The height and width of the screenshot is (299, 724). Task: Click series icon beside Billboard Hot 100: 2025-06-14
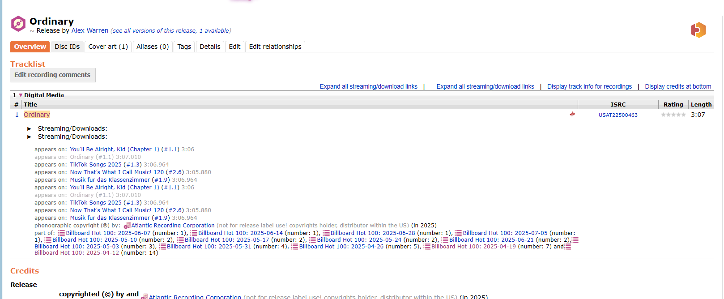tap(194, 233)
